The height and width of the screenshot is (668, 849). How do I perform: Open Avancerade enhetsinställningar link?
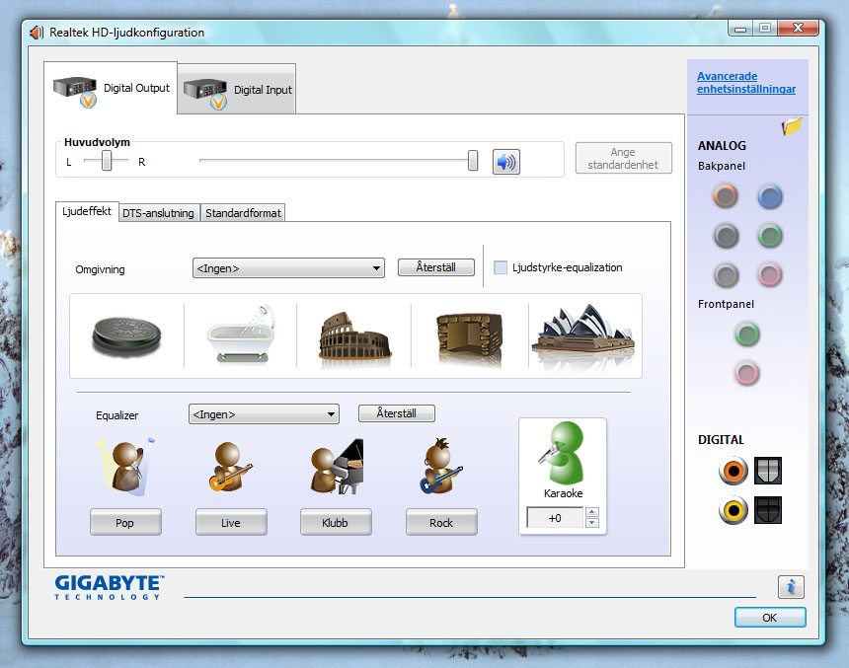(x=746, y=82)
